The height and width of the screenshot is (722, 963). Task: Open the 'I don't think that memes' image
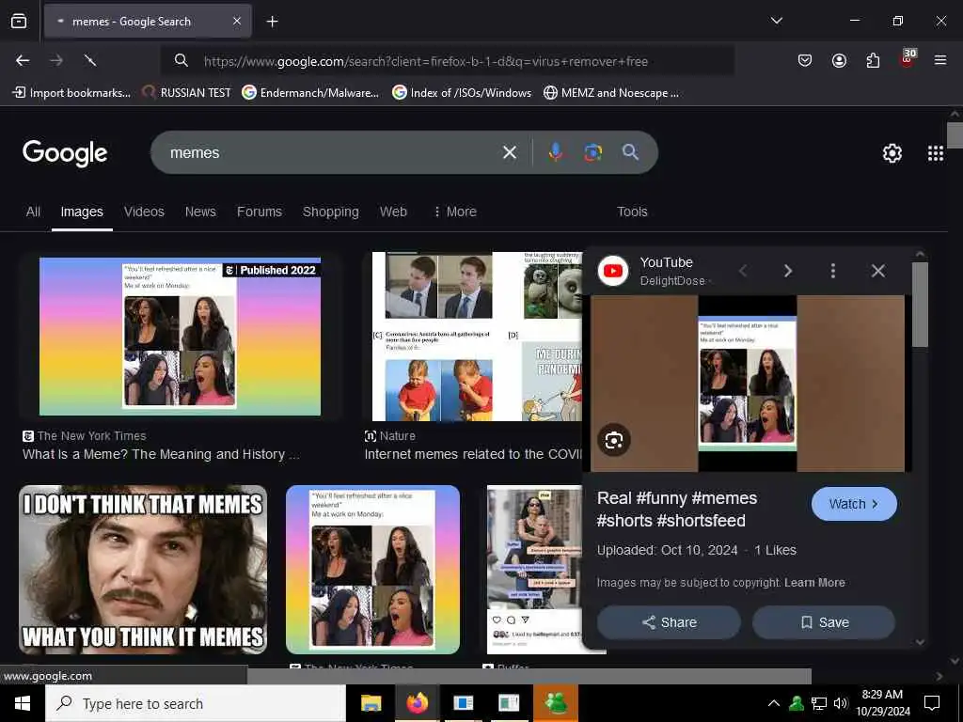143,570
